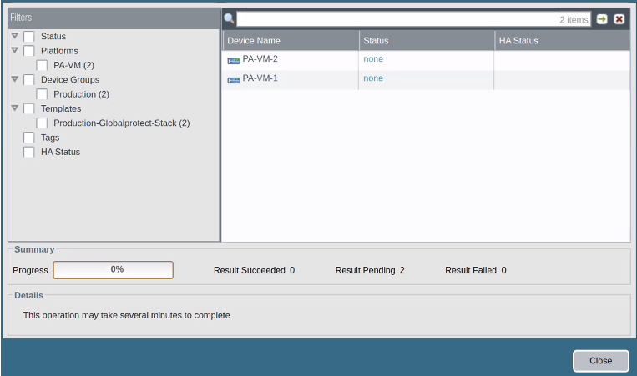637x376 pixels.
Task: Click the PA-VM-1 device icon
Action: tap(233, 80)
